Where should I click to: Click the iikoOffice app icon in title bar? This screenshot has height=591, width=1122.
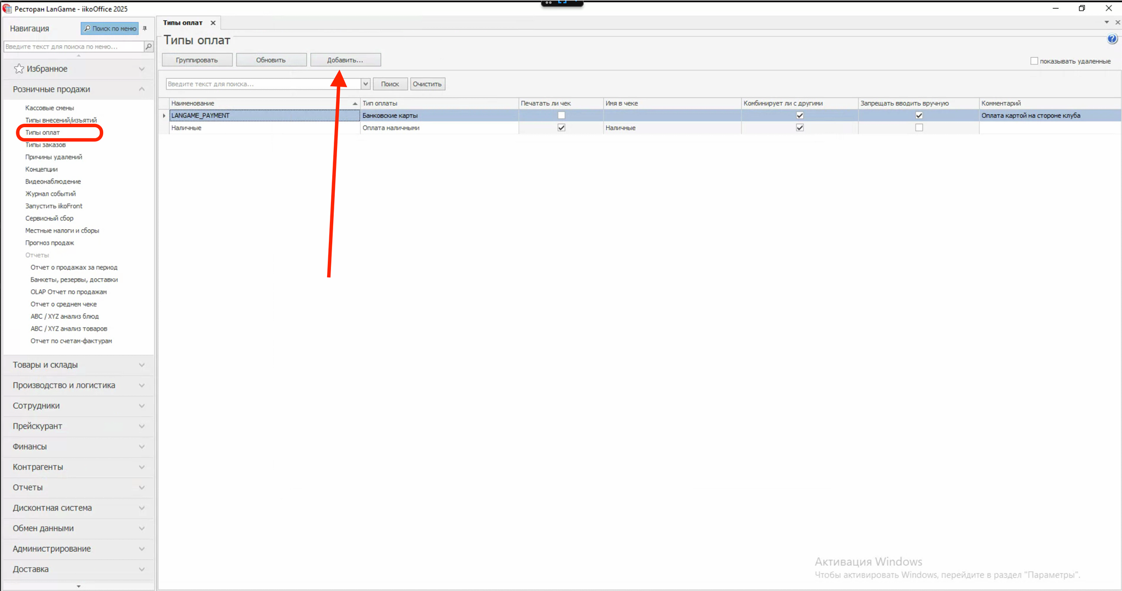click(7, 8)
